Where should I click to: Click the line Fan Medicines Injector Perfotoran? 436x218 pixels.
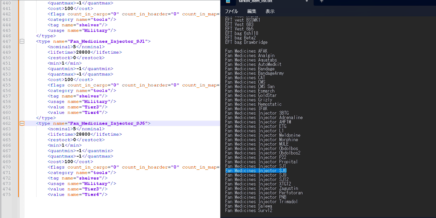click(264, 193)
